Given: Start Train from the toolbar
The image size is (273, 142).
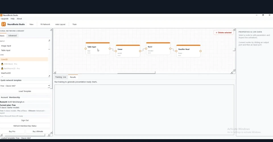Looking at the screenshot, I should click(x=75, y=24).
